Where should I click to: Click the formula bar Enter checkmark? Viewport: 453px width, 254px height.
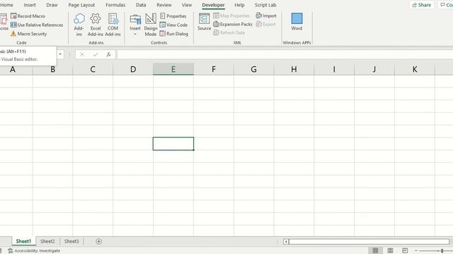[x=96, y=54]
